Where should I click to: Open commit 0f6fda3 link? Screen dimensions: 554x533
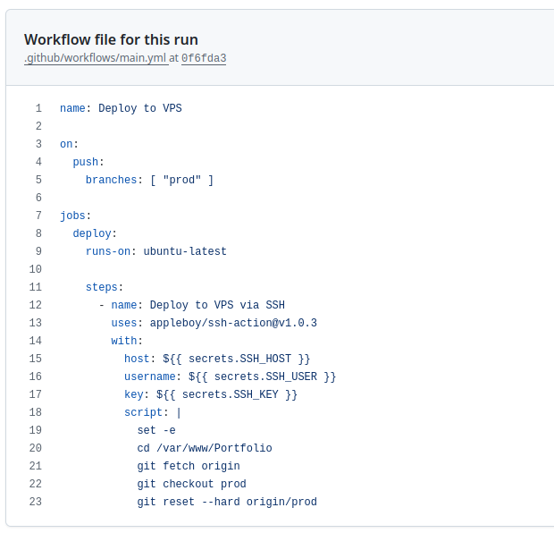[204, 58]
